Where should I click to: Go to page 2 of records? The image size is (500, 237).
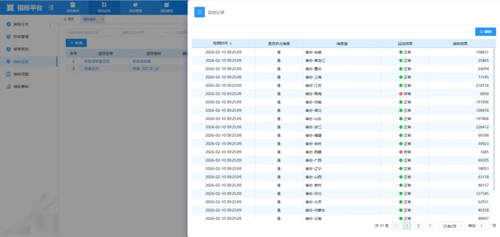(418, 226)
